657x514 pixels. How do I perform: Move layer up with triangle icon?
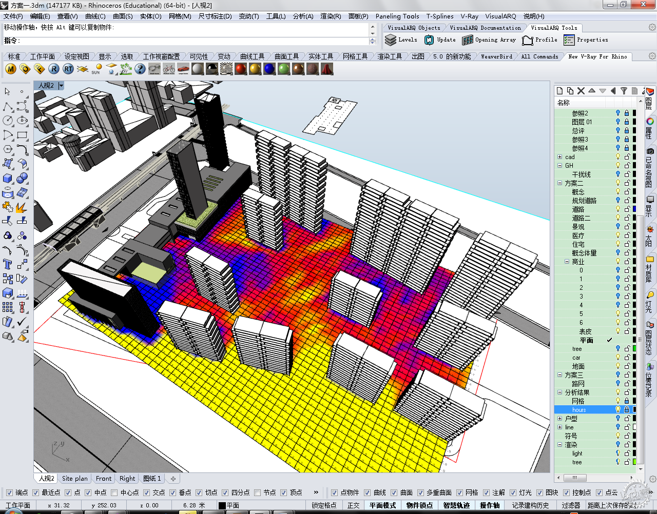click(x=592, y=91)
